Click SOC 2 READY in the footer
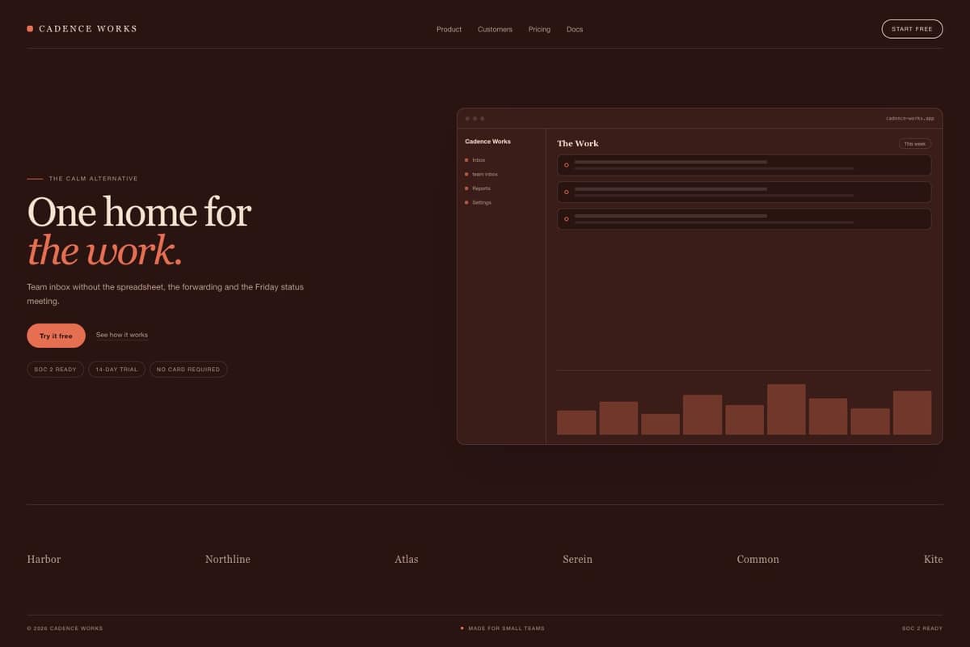This screenshot has height=647, width=970. pyautogui.click(x=922, y=628)
